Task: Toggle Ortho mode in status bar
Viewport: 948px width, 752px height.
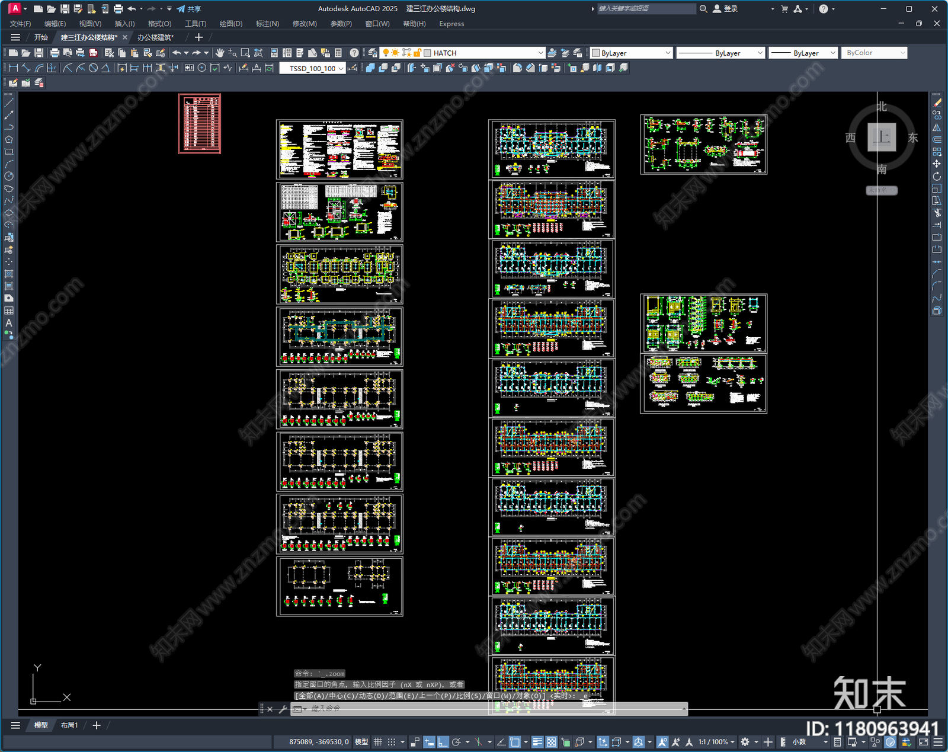Action: click(443, 742)
